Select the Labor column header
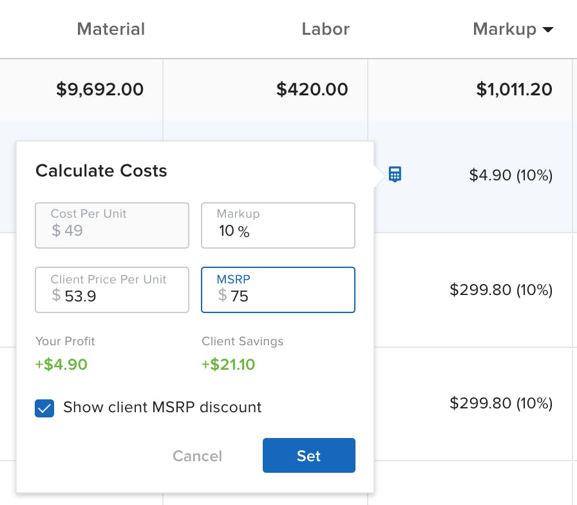 325,28
